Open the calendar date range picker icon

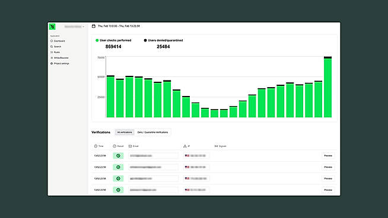pyautogui.click(x=94, y=26)
